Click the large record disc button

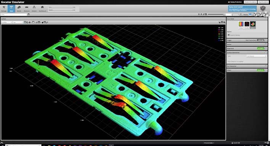266,14
